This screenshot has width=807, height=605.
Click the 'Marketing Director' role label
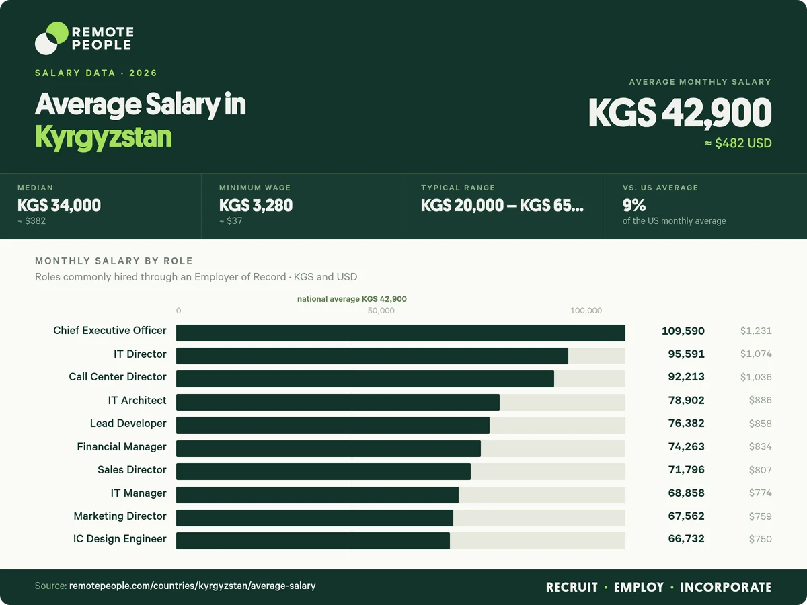(120, 516)
